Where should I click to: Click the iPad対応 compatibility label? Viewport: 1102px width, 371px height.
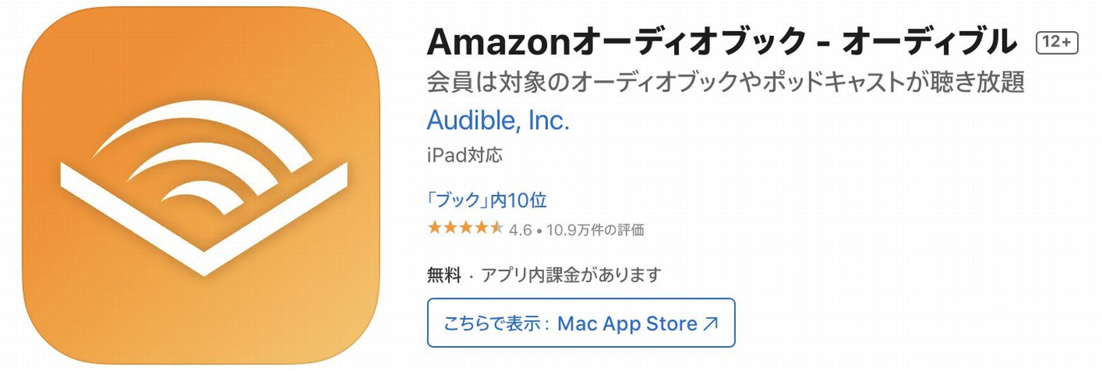coord(464,155)
